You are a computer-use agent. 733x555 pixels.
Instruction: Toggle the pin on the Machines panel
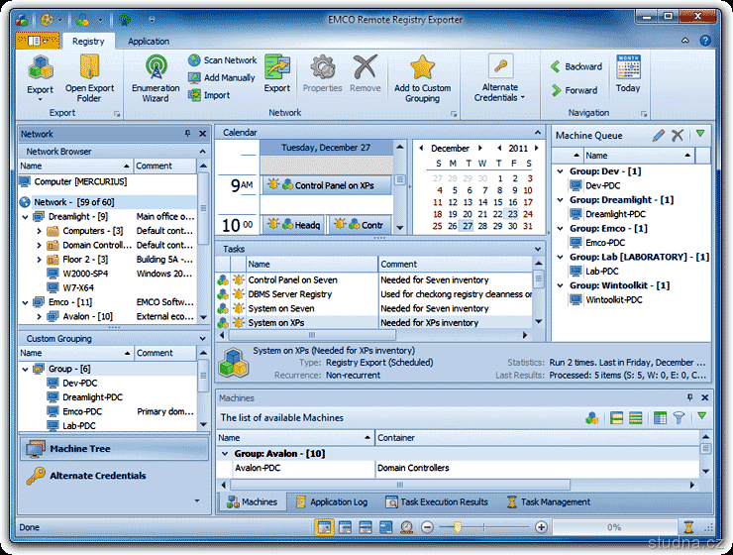689,396
